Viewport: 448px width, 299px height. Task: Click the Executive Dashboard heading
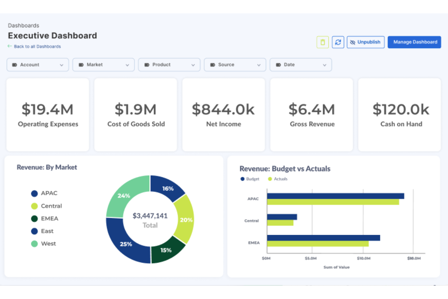coord(52,36)
